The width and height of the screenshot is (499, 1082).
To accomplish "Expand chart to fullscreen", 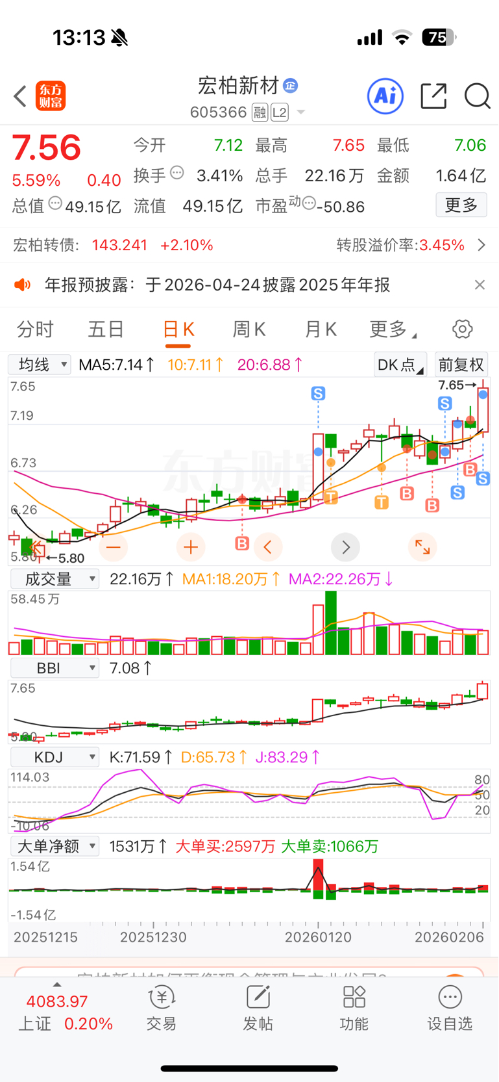I will [x=422, y=547].
